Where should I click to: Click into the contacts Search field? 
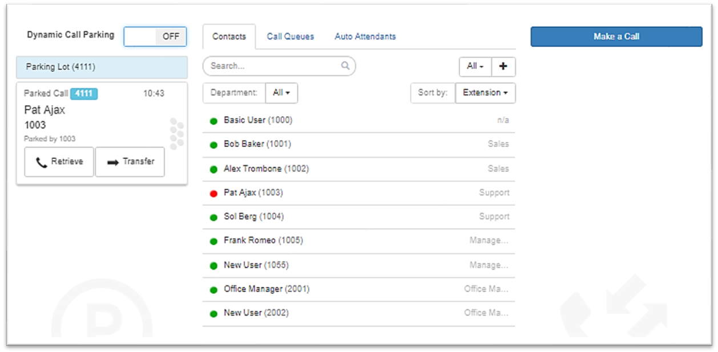click(279, 66)
